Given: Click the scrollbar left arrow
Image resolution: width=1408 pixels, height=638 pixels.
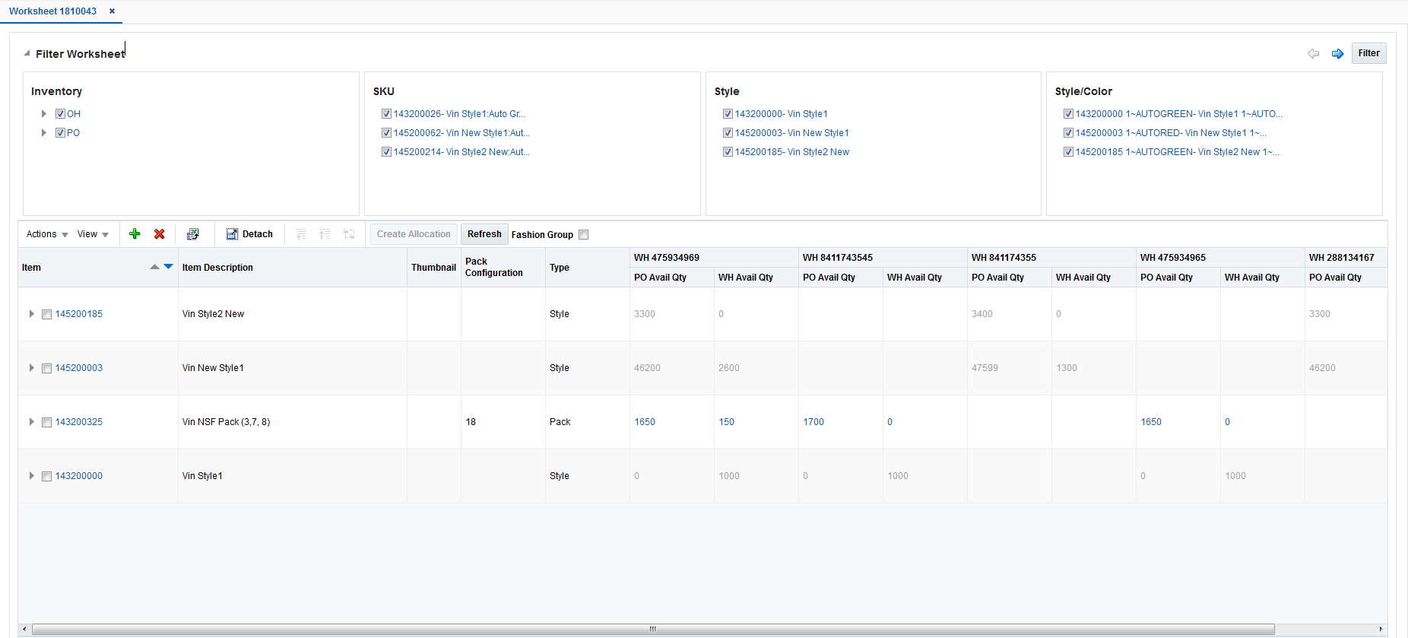Looking at the screenshot, I should point(24,629).
